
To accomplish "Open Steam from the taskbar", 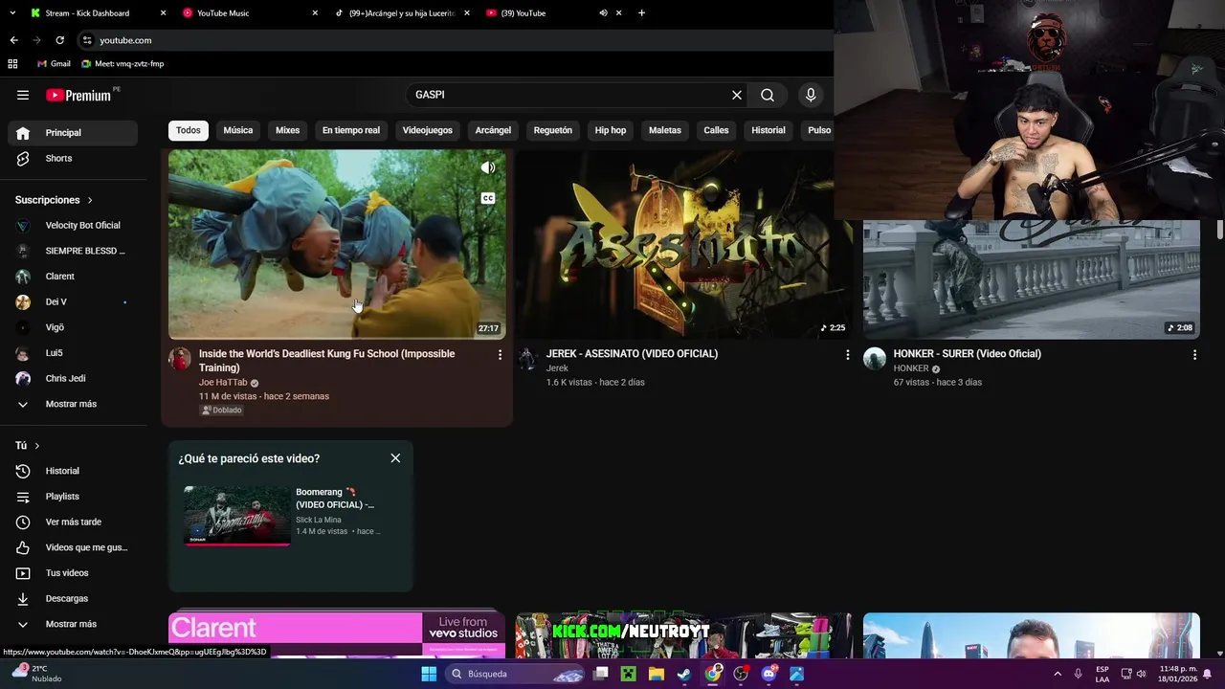I will (684, 674).
